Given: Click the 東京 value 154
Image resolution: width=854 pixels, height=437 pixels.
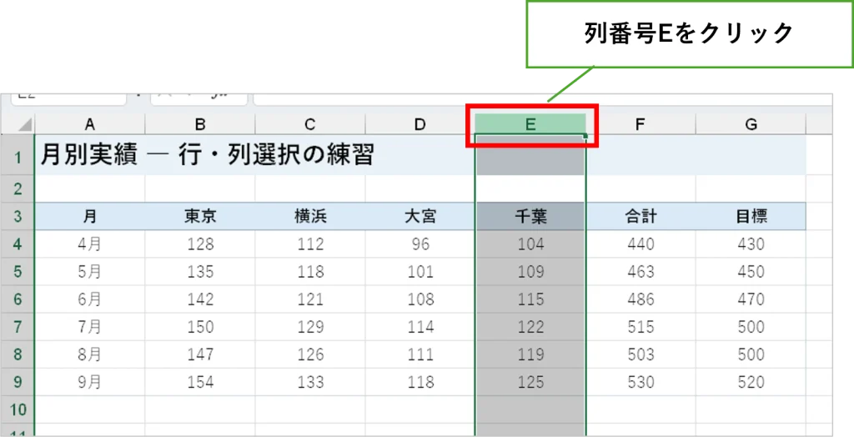Looking at the screenshot, I should coord(200,381).
